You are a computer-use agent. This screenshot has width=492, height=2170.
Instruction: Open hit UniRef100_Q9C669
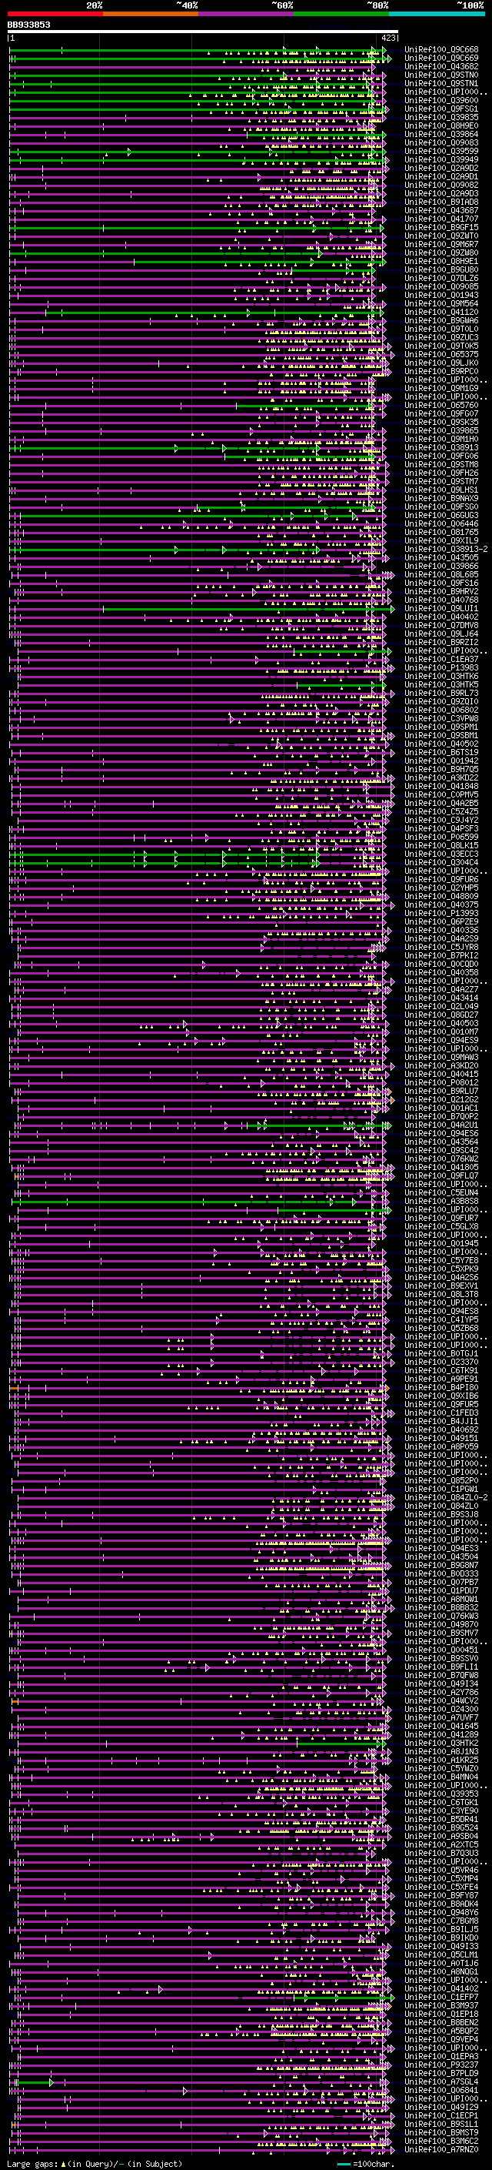click(441, 59)
